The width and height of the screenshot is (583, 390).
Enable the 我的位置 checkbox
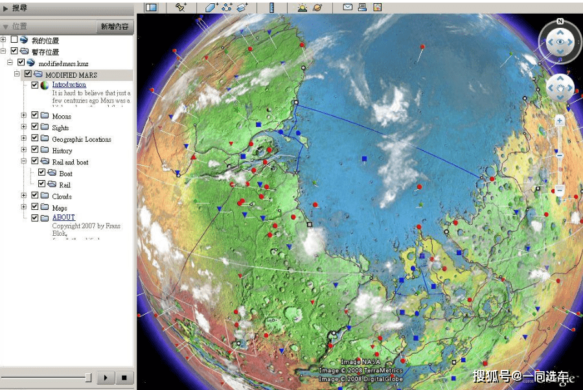click(14, 40)
